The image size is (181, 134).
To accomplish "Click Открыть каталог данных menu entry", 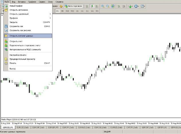I will [22, 36].
